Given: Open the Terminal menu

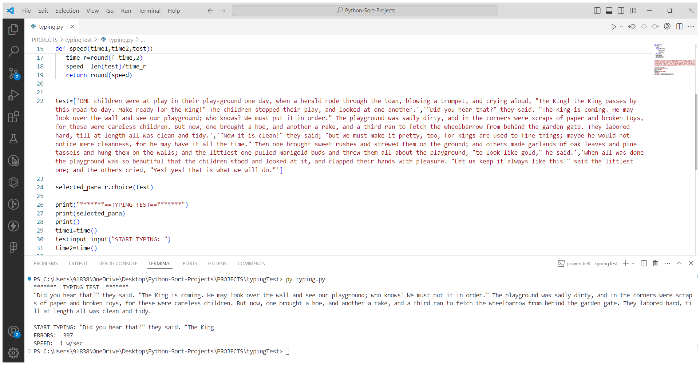Looking at the screenshot, I should [149, 11].
